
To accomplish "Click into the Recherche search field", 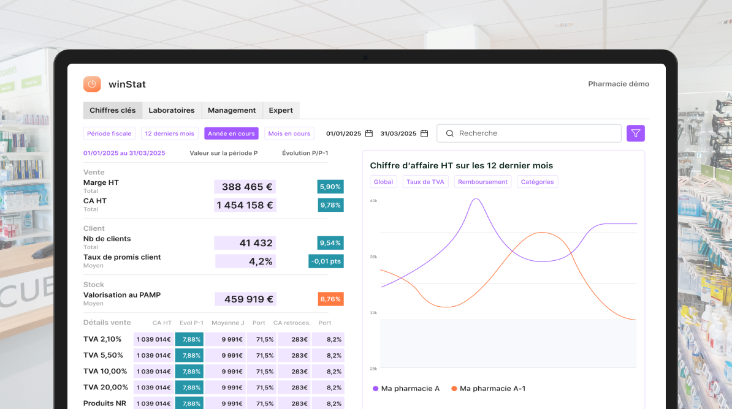I will coord(533,133).
